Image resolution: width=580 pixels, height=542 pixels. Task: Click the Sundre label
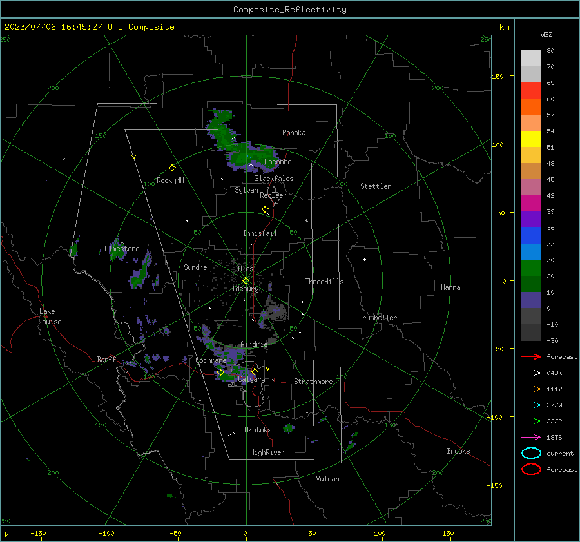[195, 267]
